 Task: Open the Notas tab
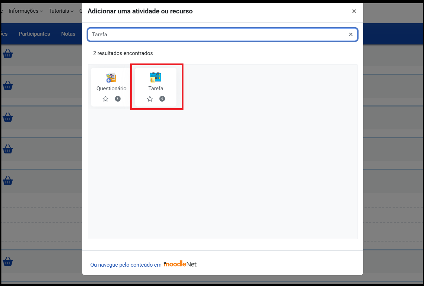pyautogui.click(x=68, y=34)
